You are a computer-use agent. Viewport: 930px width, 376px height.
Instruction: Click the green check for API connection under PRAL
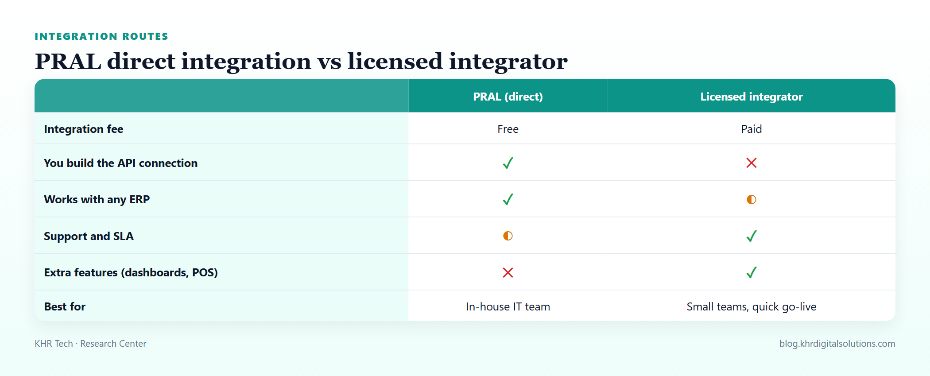click(508, 163)
